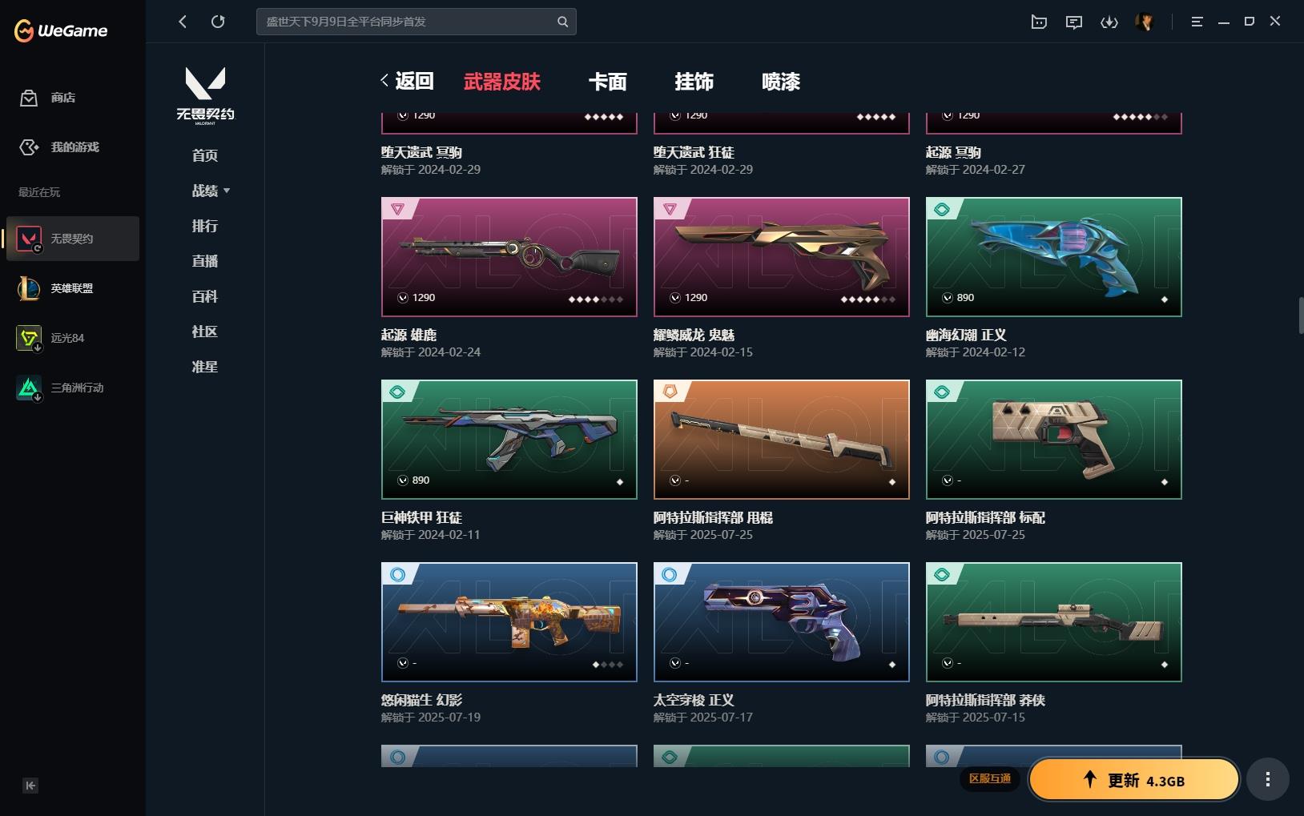The image size is (1304, 816).
Task: Click the 返回 back link
Action: click(408, 81)
